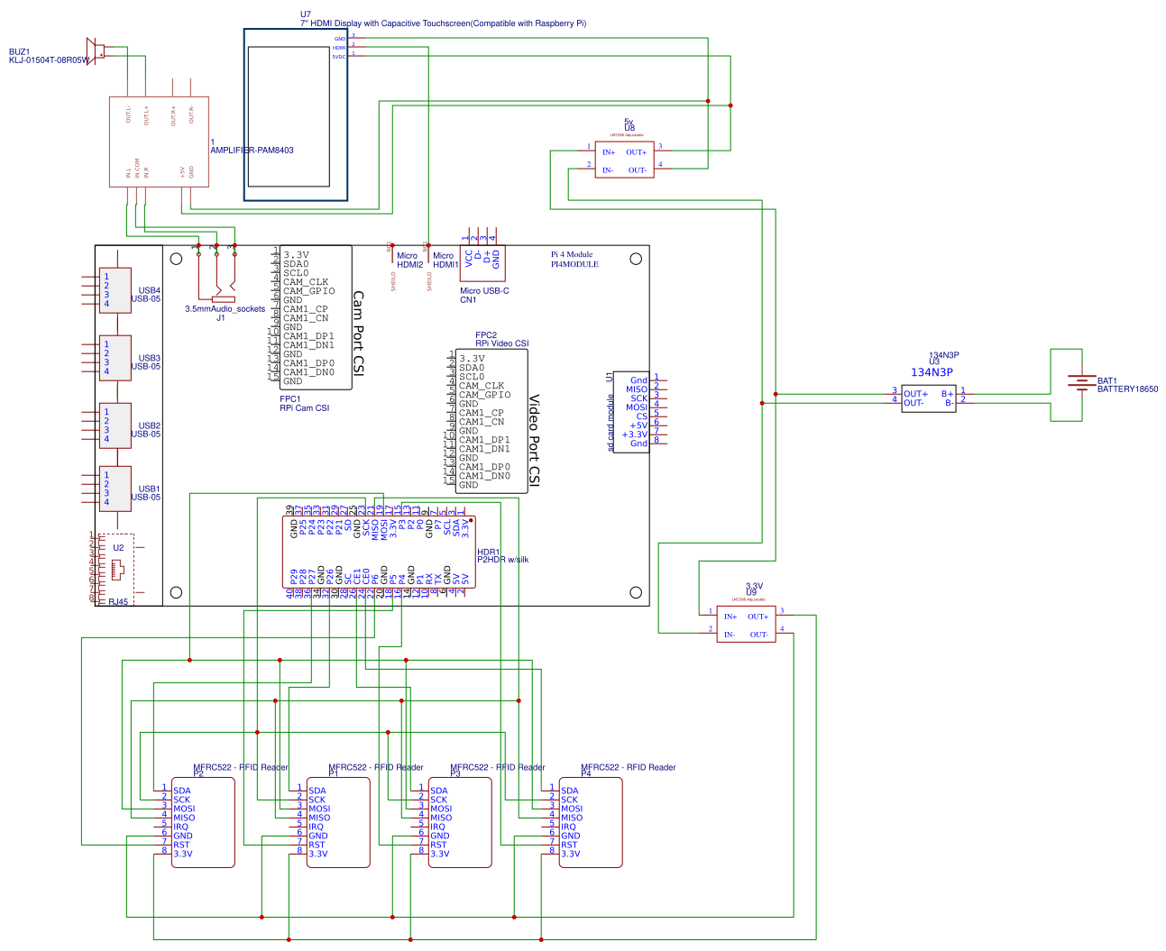Screen dimensions: 1166x951
Task: Click the Video Port CSI FPC2 connector
Action: 491,422
